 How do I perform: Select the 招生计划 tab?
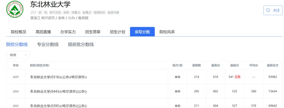(x=118, y=32)
